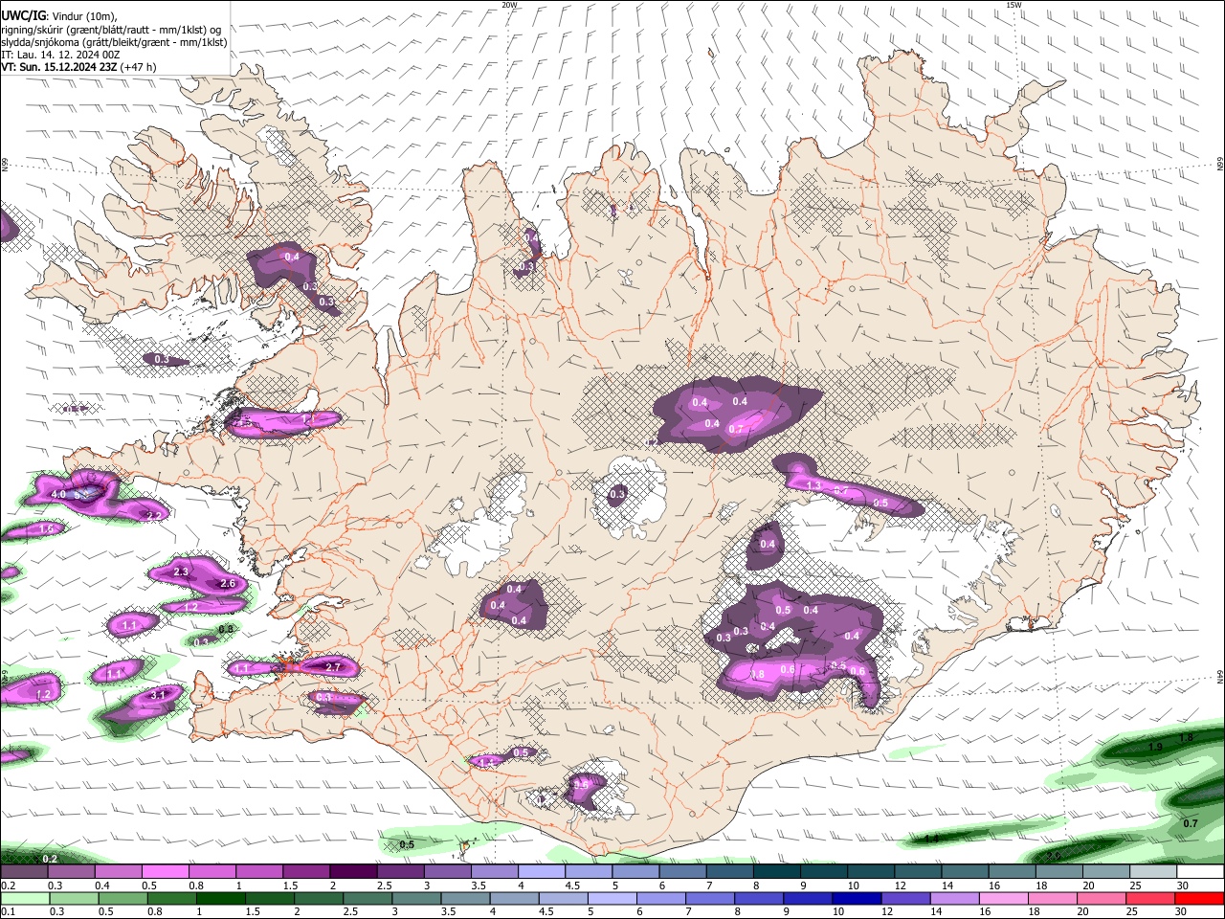Select the '1.3' snow value in the eastern highlands
Viewport: 1225px width, 919px height.
coord(814,486)
